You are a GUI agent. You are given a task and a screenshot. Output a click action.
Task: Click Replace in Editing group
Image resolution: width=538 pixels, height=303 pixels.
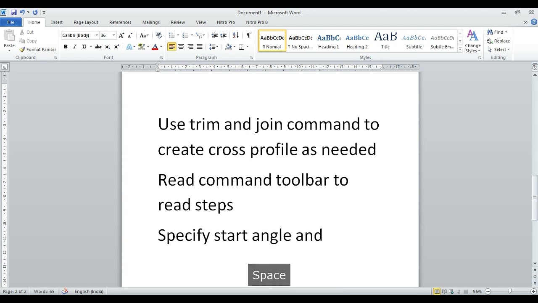click(498, 41)
